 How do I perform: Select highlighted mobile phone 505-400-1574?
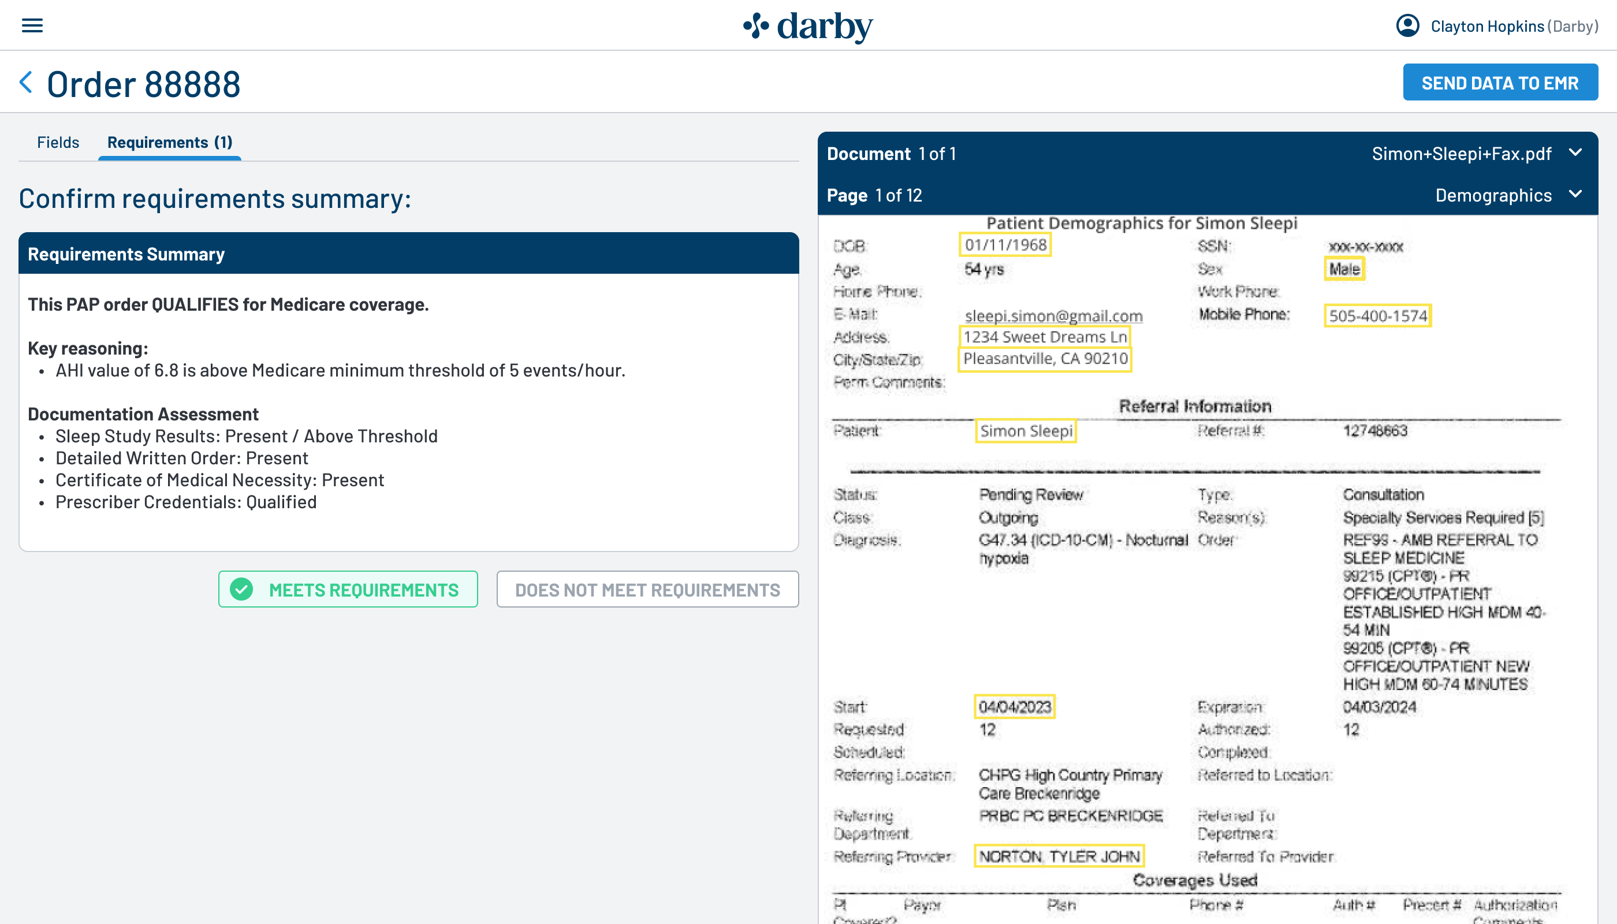point(1378,315)
